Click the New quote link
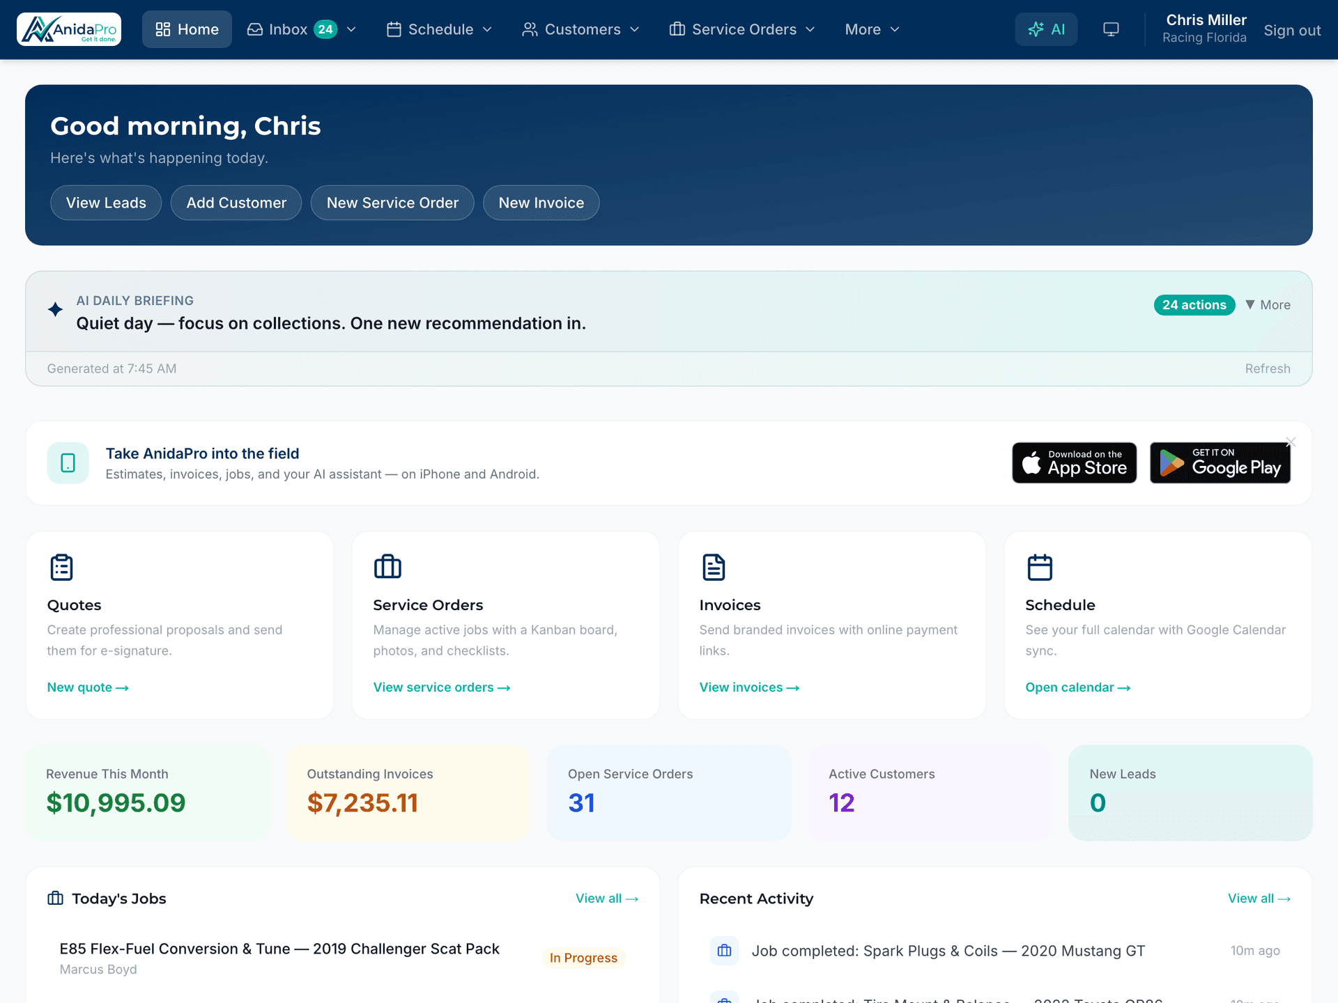The width and height of the screenshot is (1338, 1003). pyautogui.click(x=88, y=687)
